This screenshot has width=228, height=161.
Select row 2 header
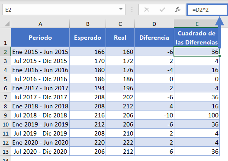[x=5, y=51]
